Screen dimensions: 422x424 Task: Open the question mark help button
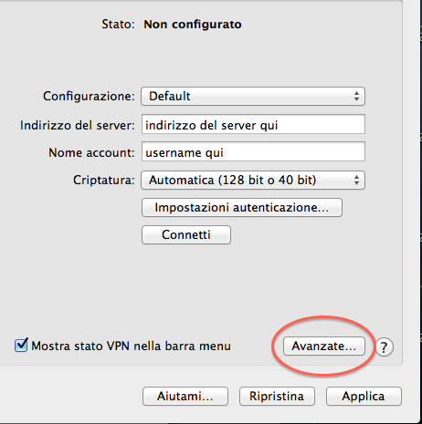pyautogui.click(x=384, y=346)
